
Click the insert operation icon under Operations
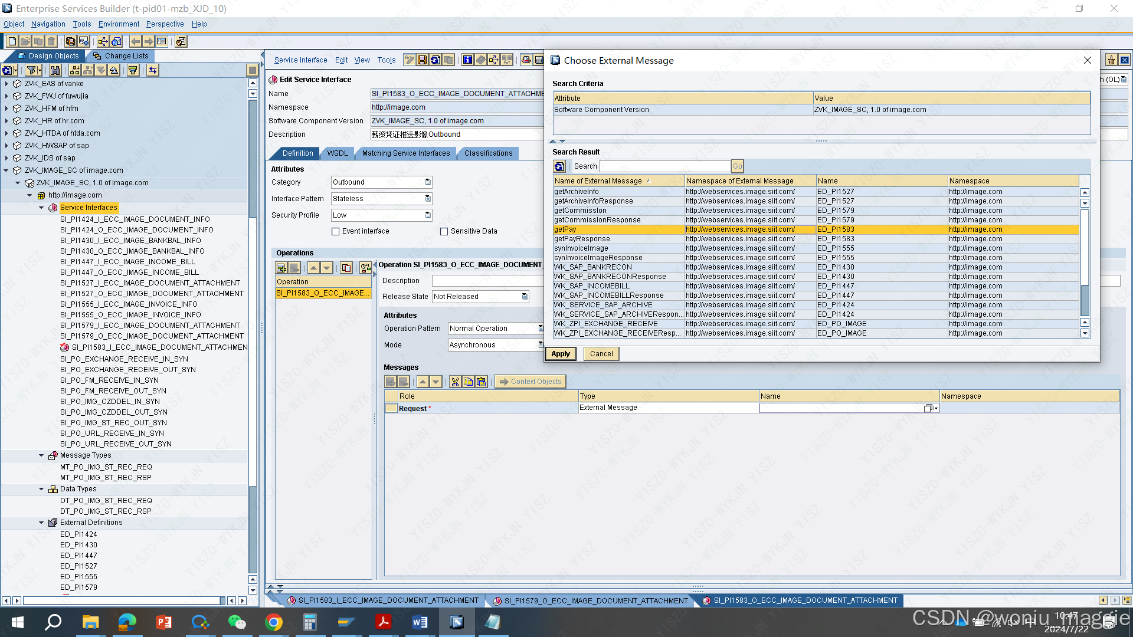coord(281,268)
